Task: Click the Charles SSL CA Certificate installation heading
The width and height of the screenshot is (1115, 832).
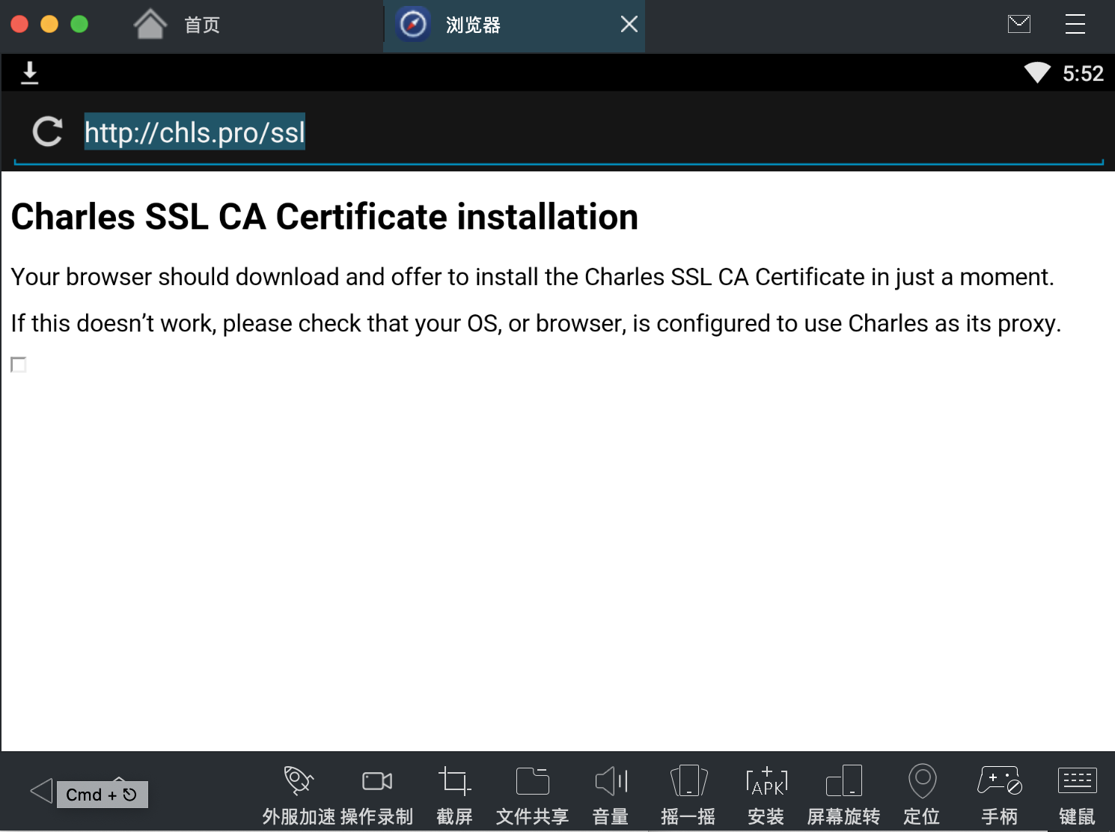Action: pyautogui.click(x=325, y=217)
